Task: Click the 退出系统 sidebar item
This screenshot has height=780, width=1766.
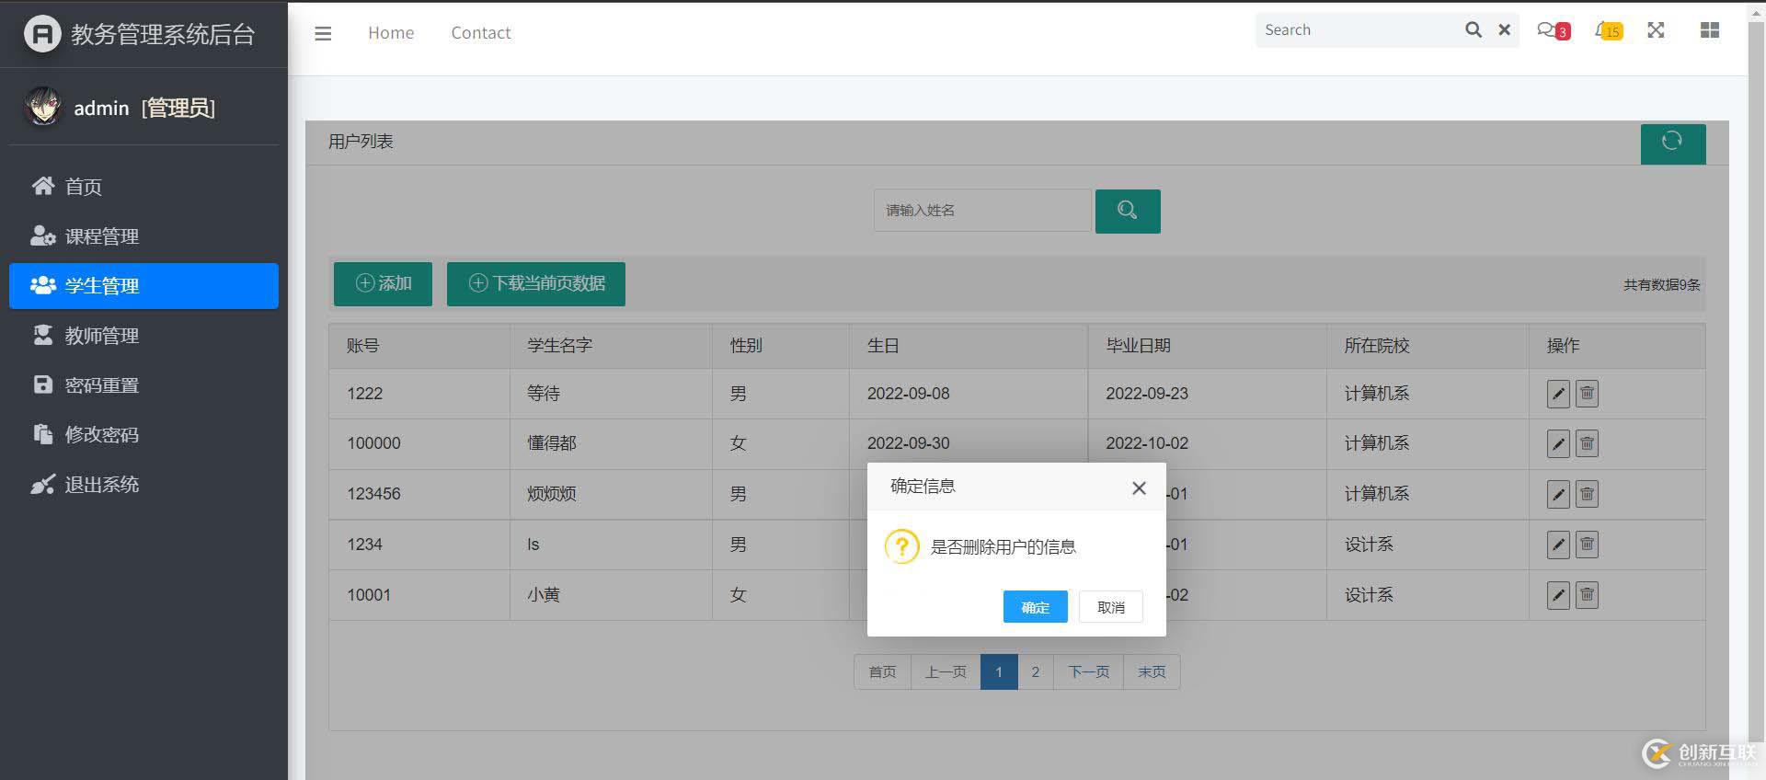Action: tap(101, 485)
